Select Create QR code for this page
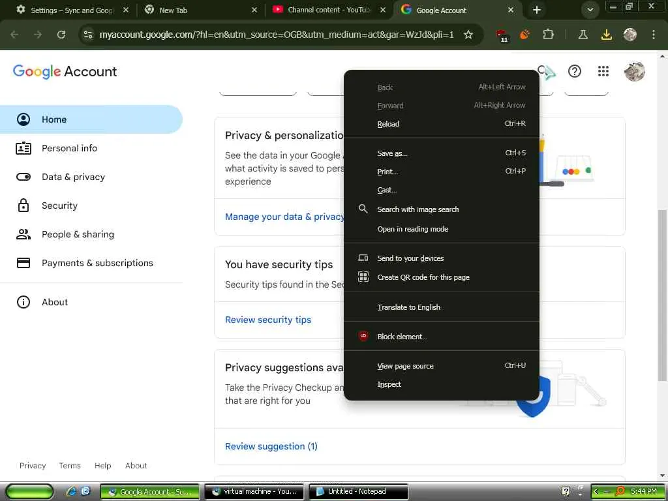The image size is (668, 501). (442, 277)
